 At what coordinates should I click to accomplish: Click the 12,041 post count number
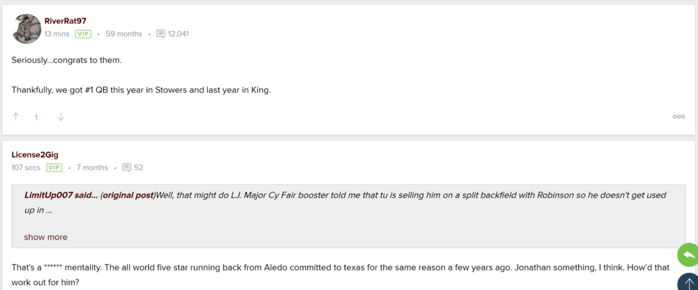179,33
